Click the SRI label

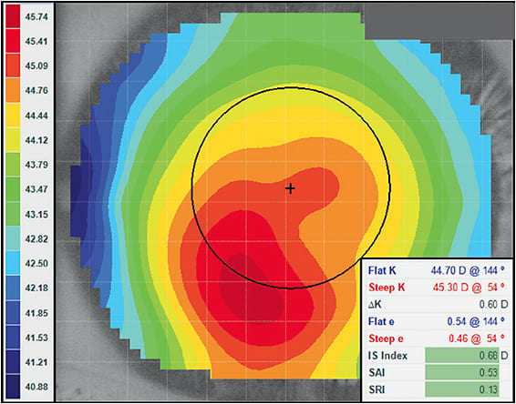pyautogui.click(x=377, y=389)
